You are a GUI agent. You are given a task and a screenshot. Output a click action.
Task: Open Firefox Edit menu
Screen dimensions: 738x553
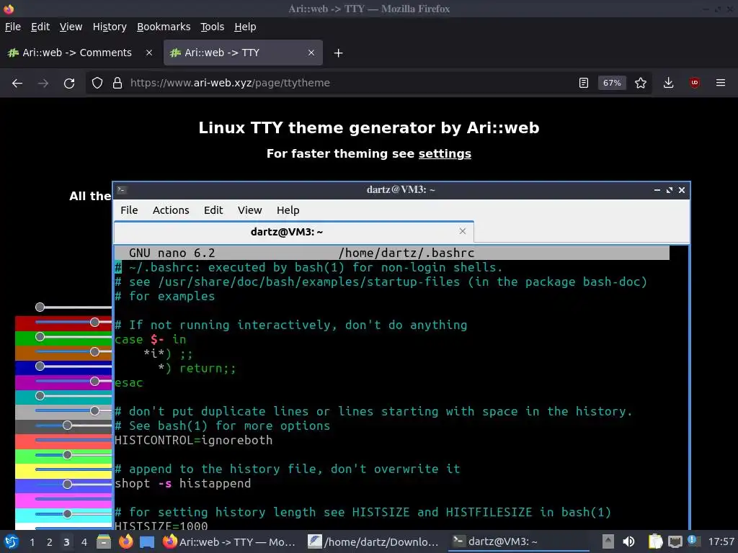[x=40, y=27]
